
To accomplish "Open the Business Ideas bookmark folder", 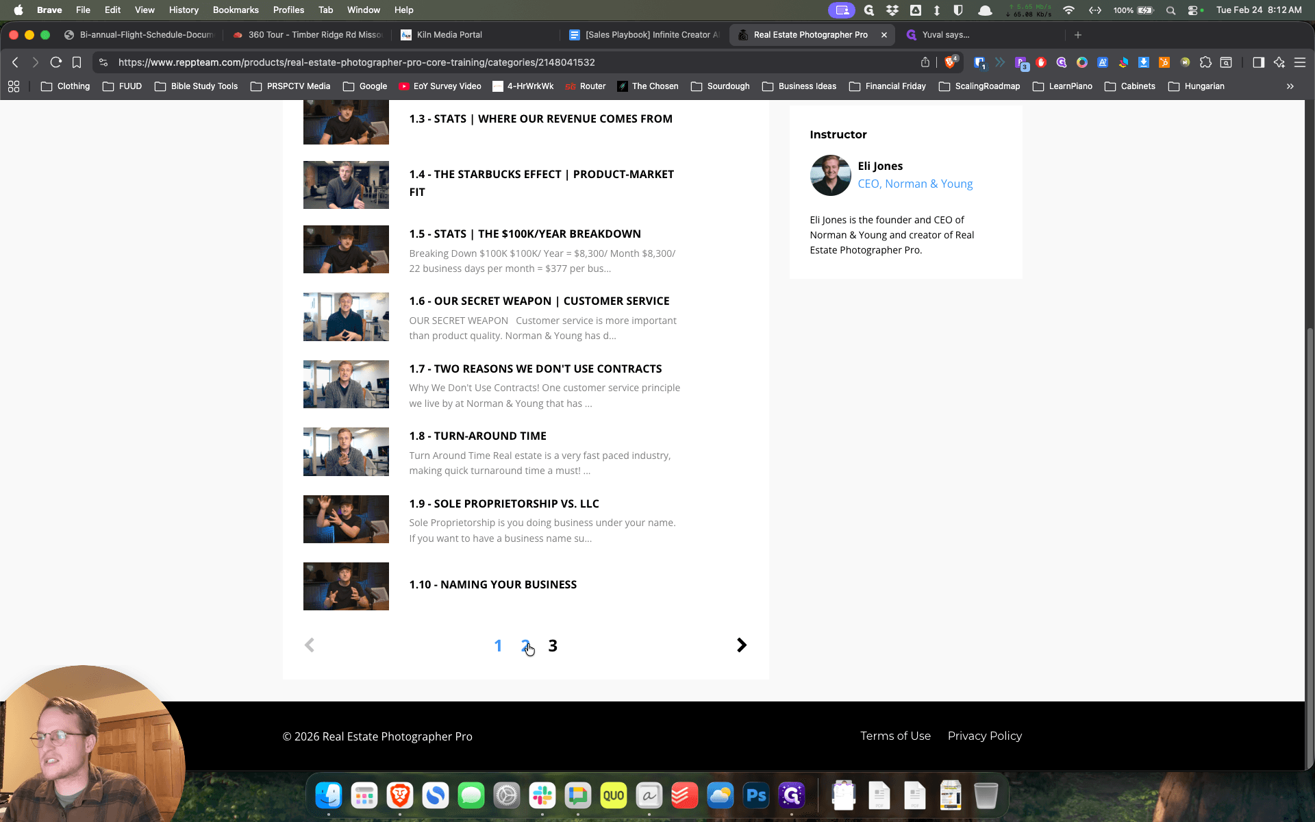I will [799, 86].
